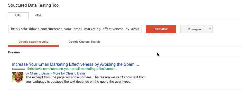Click the Preview section label
242x94 pixels.
(x=14, y=52)
